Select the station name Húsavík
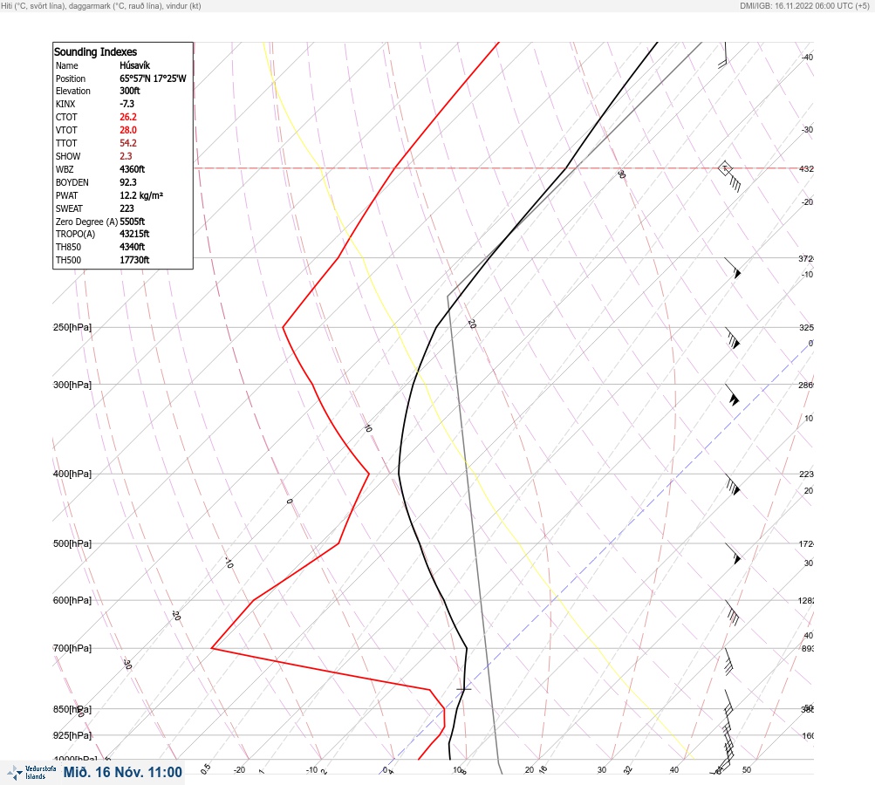The height and width of the screenshot is (785, 875). (x=134, y=65)
